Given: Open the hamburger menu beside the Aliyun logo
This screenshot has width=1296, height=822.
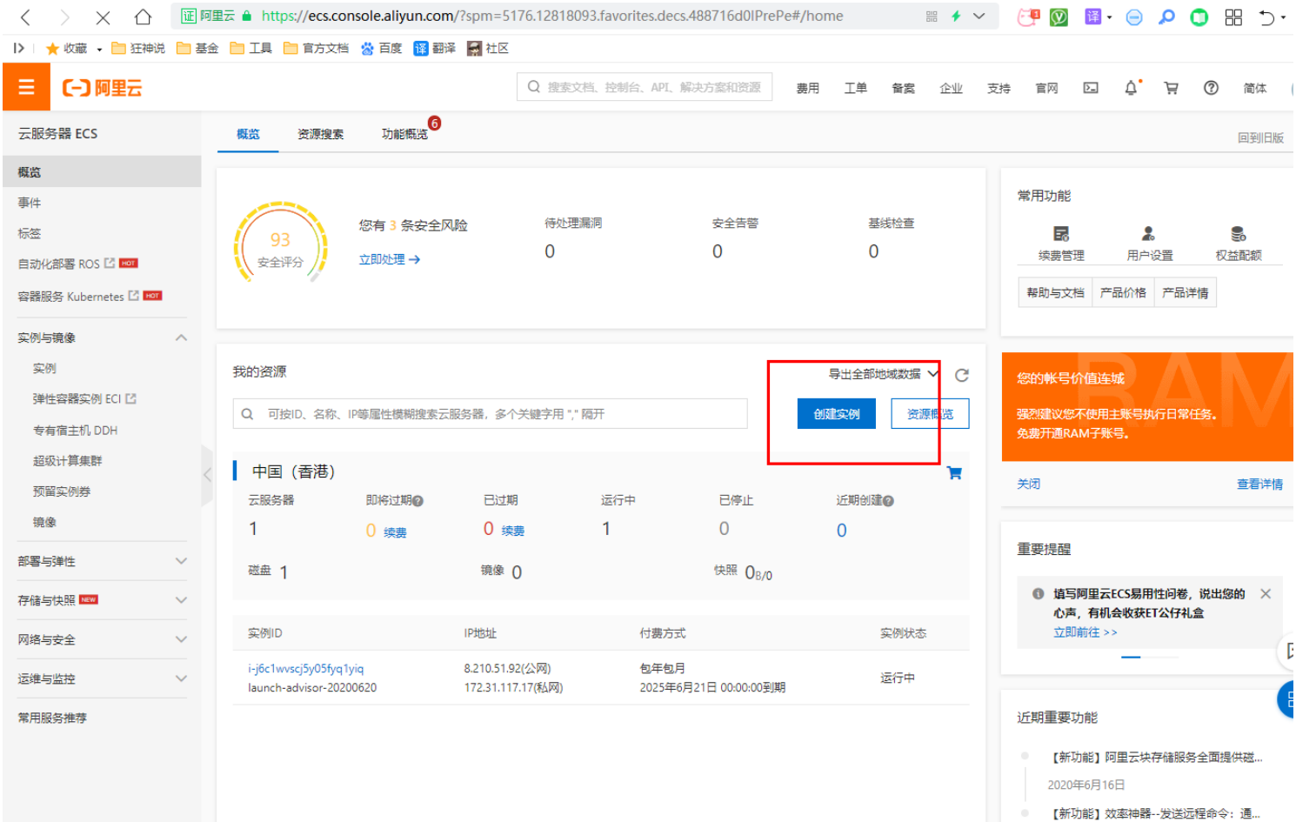Looking at the screenshot, I should pos(26,88).
